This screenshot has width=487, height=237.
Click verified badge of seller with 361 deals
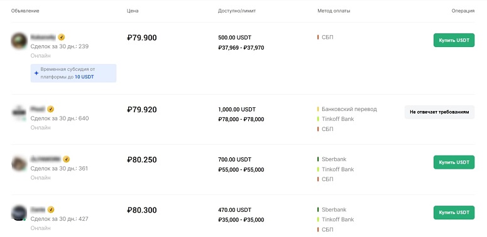coord(66,159)
